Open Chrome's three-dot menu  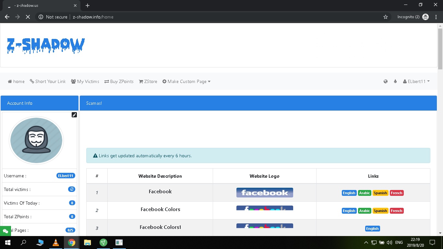pyautogui.click(x=436, y=17)
